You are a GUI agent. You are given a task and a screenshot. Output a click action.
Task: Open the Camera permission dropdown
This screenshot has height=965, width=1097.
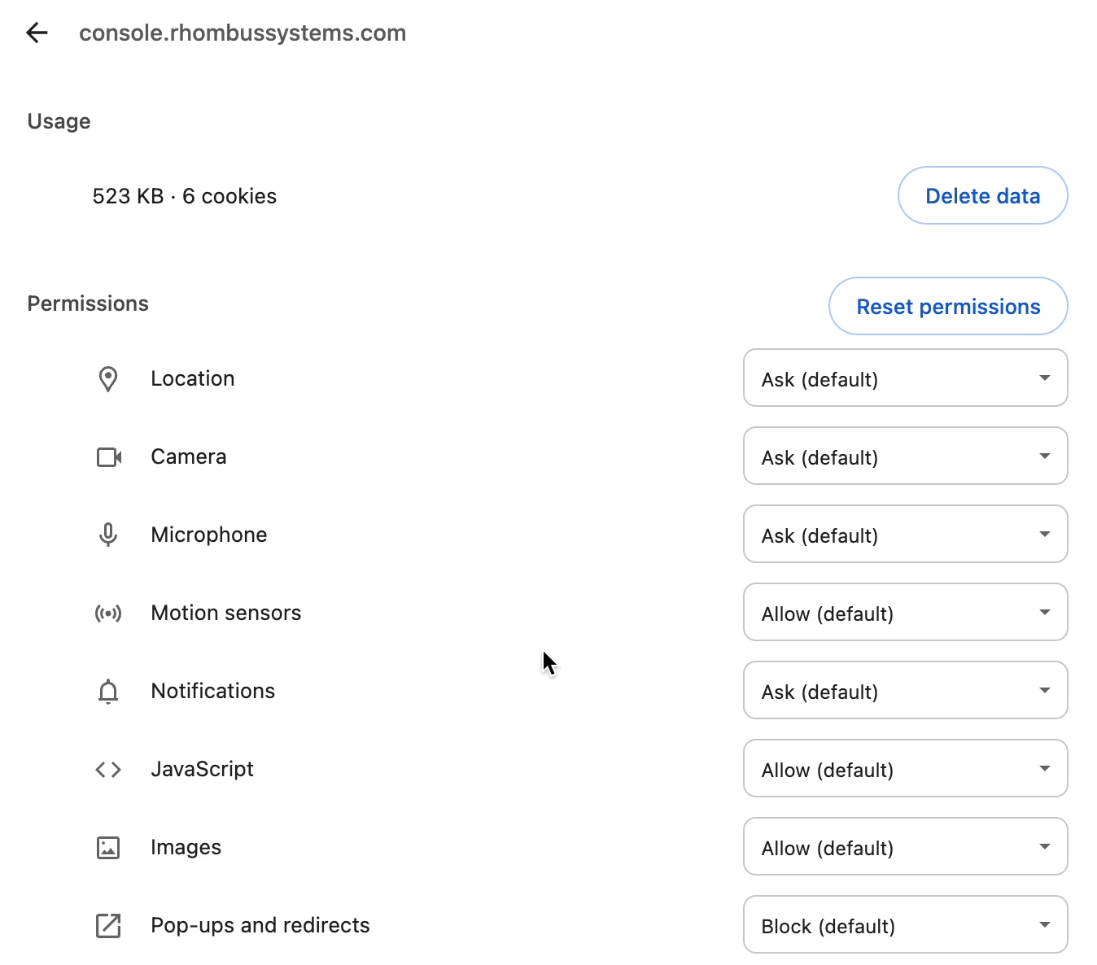[906, 456]
